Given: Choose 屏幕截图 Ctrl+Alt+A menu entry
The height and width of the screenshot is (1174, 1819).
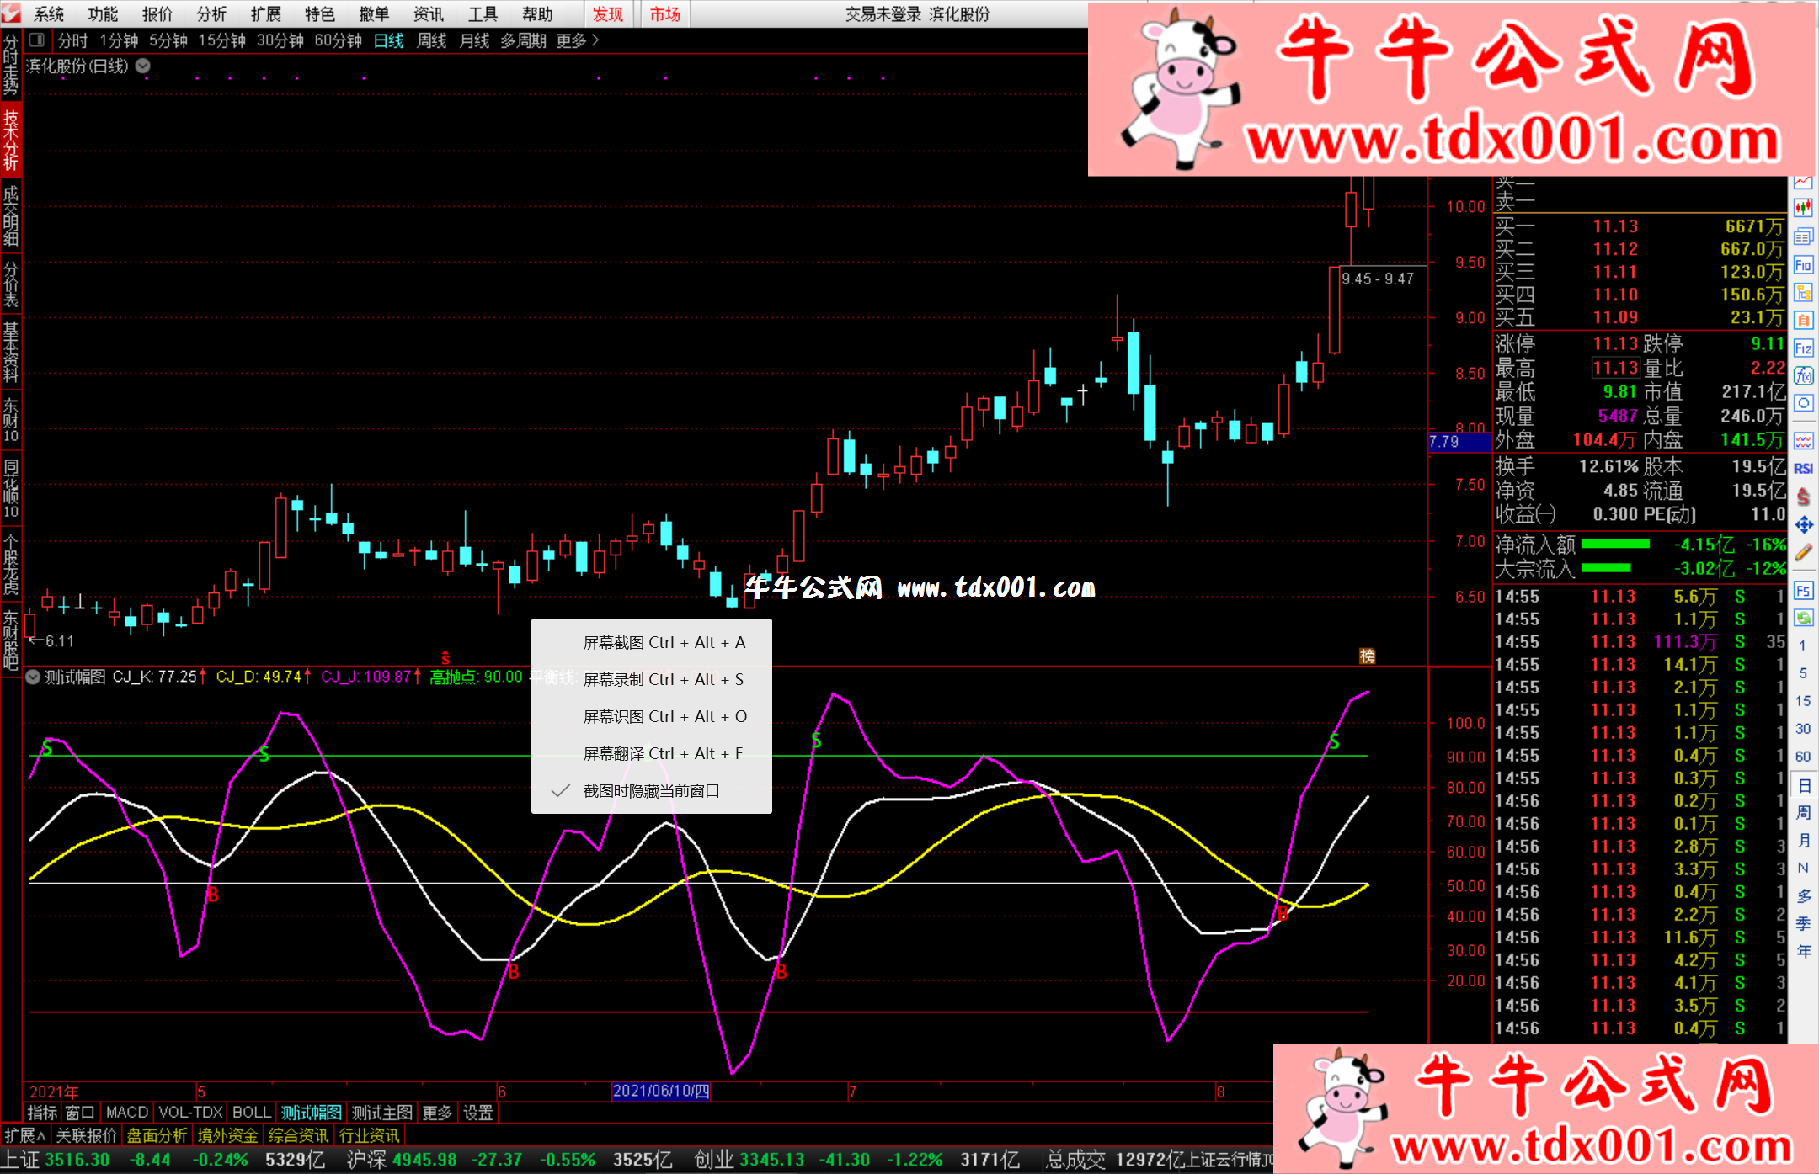Looking at the screenshot, I should (x=651, y=643).
